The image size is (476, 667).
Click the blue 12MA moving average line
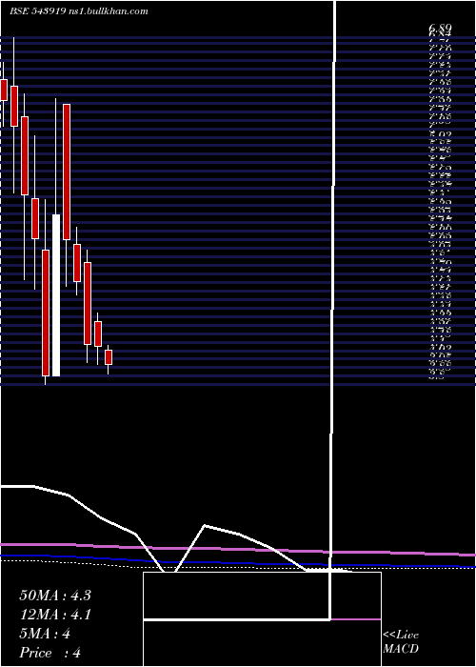point(238,562)
